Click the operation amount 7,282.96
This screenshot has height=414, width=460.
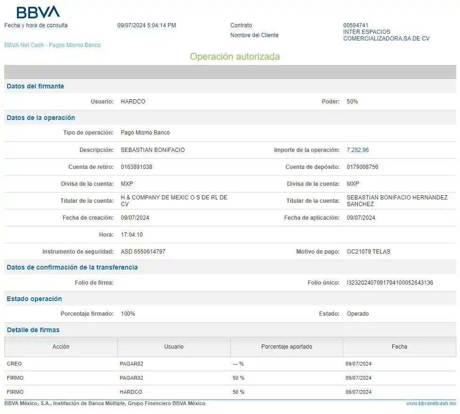(x=357, y=150)
